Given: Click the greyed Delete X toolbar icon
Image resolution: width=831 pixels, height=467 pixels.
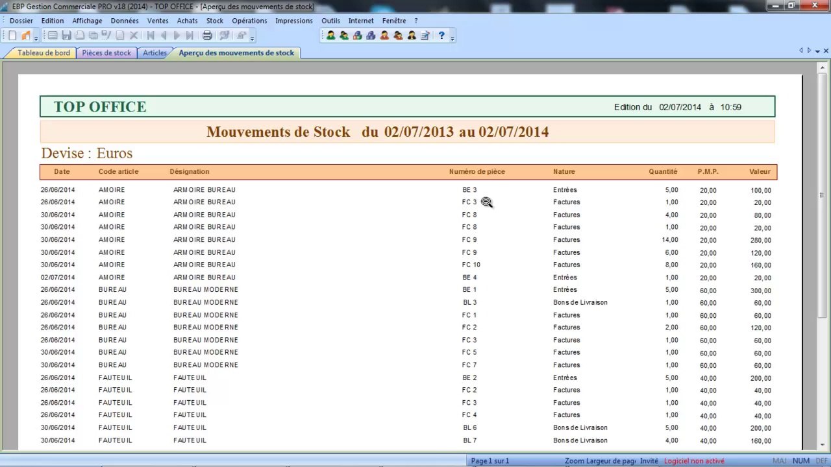Looking at the screenshot, I should [134, 36].
